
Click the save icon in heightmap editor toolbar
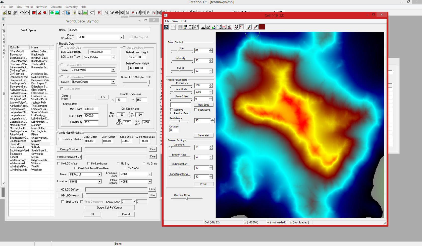(166, 27)
